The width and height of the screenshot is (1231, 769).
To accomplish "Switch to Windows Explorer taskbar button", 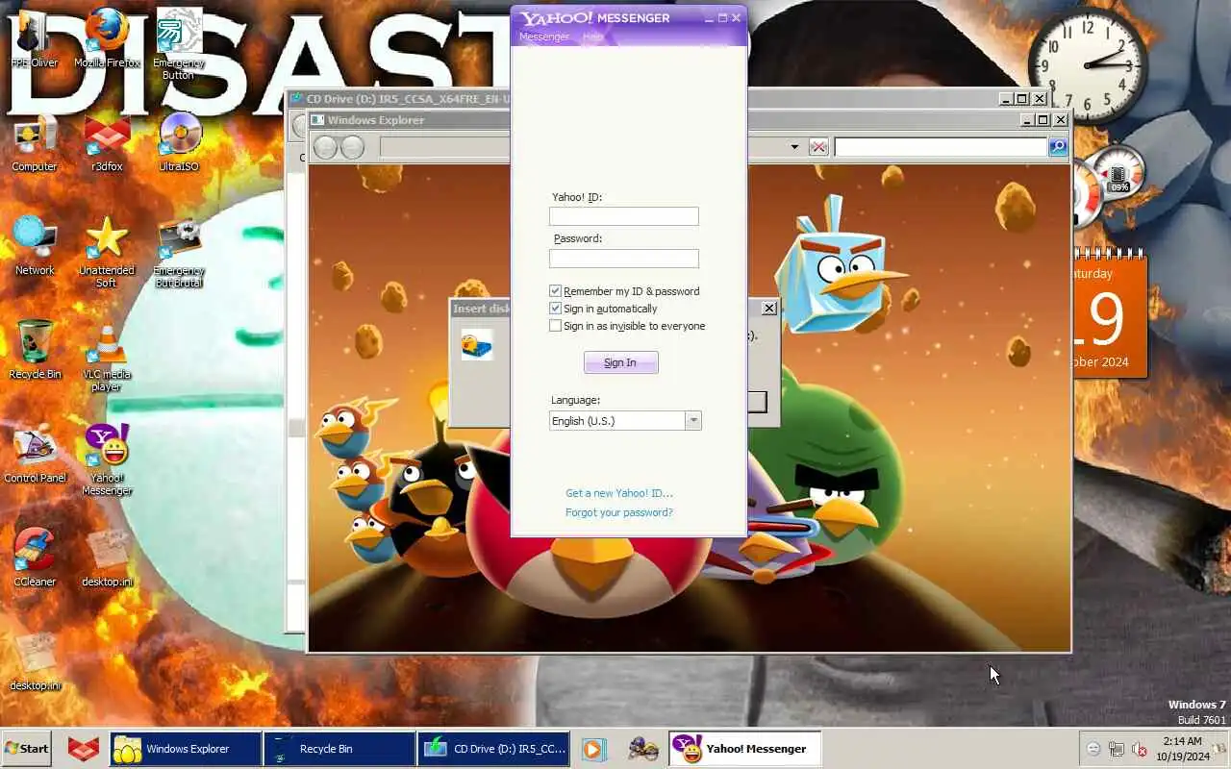I will pyautogui.click(x=186, y=749).
